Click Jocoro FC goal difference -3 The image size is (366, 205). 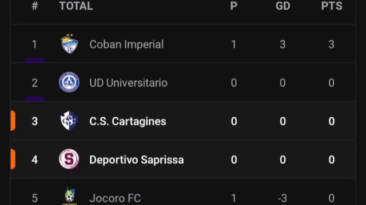tap(283, 198)
